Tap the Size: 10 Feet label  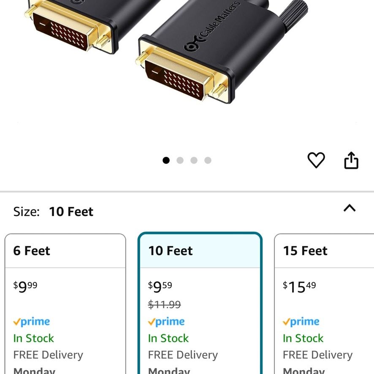point(53,211)
